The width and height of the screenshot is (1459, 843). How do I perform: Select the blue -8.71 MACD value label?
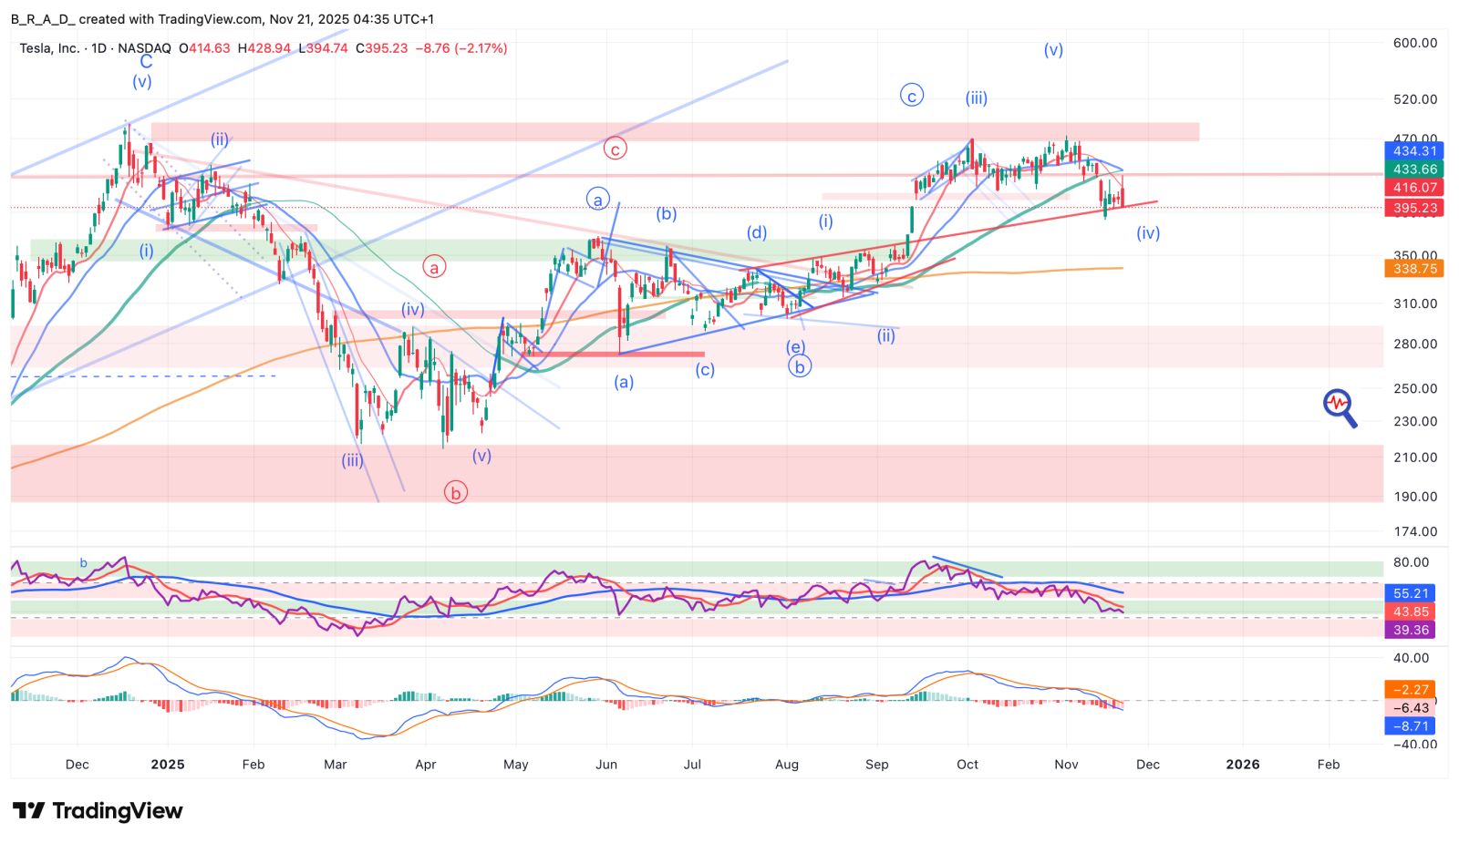click(1410, 726)
